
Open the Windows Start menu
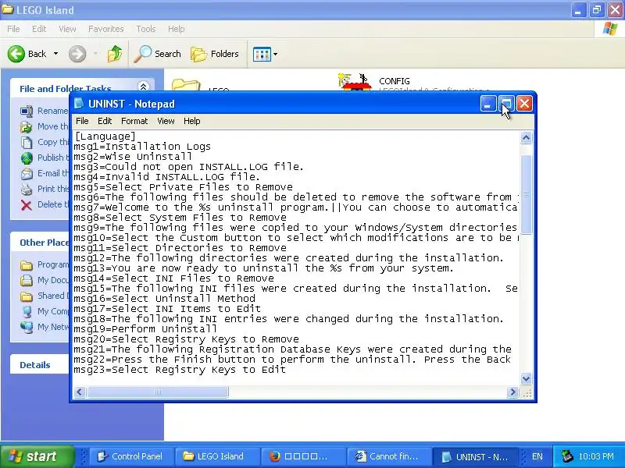coord(37,456)
